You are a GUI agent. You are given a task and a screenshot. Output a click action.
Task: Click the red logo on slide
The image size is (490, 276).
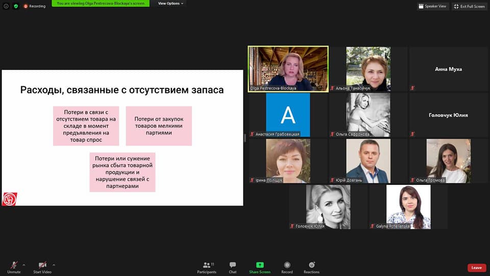point(10,199)
